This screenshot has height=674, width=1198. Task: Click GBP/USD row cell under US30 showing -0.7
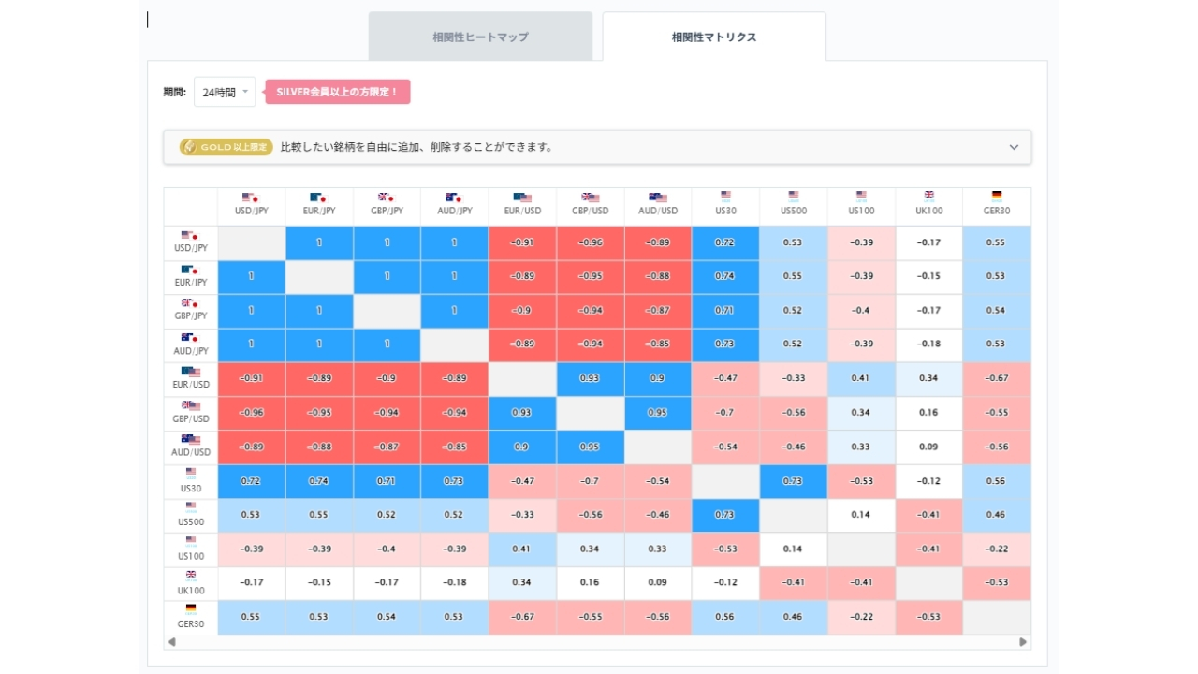(725, 413)
